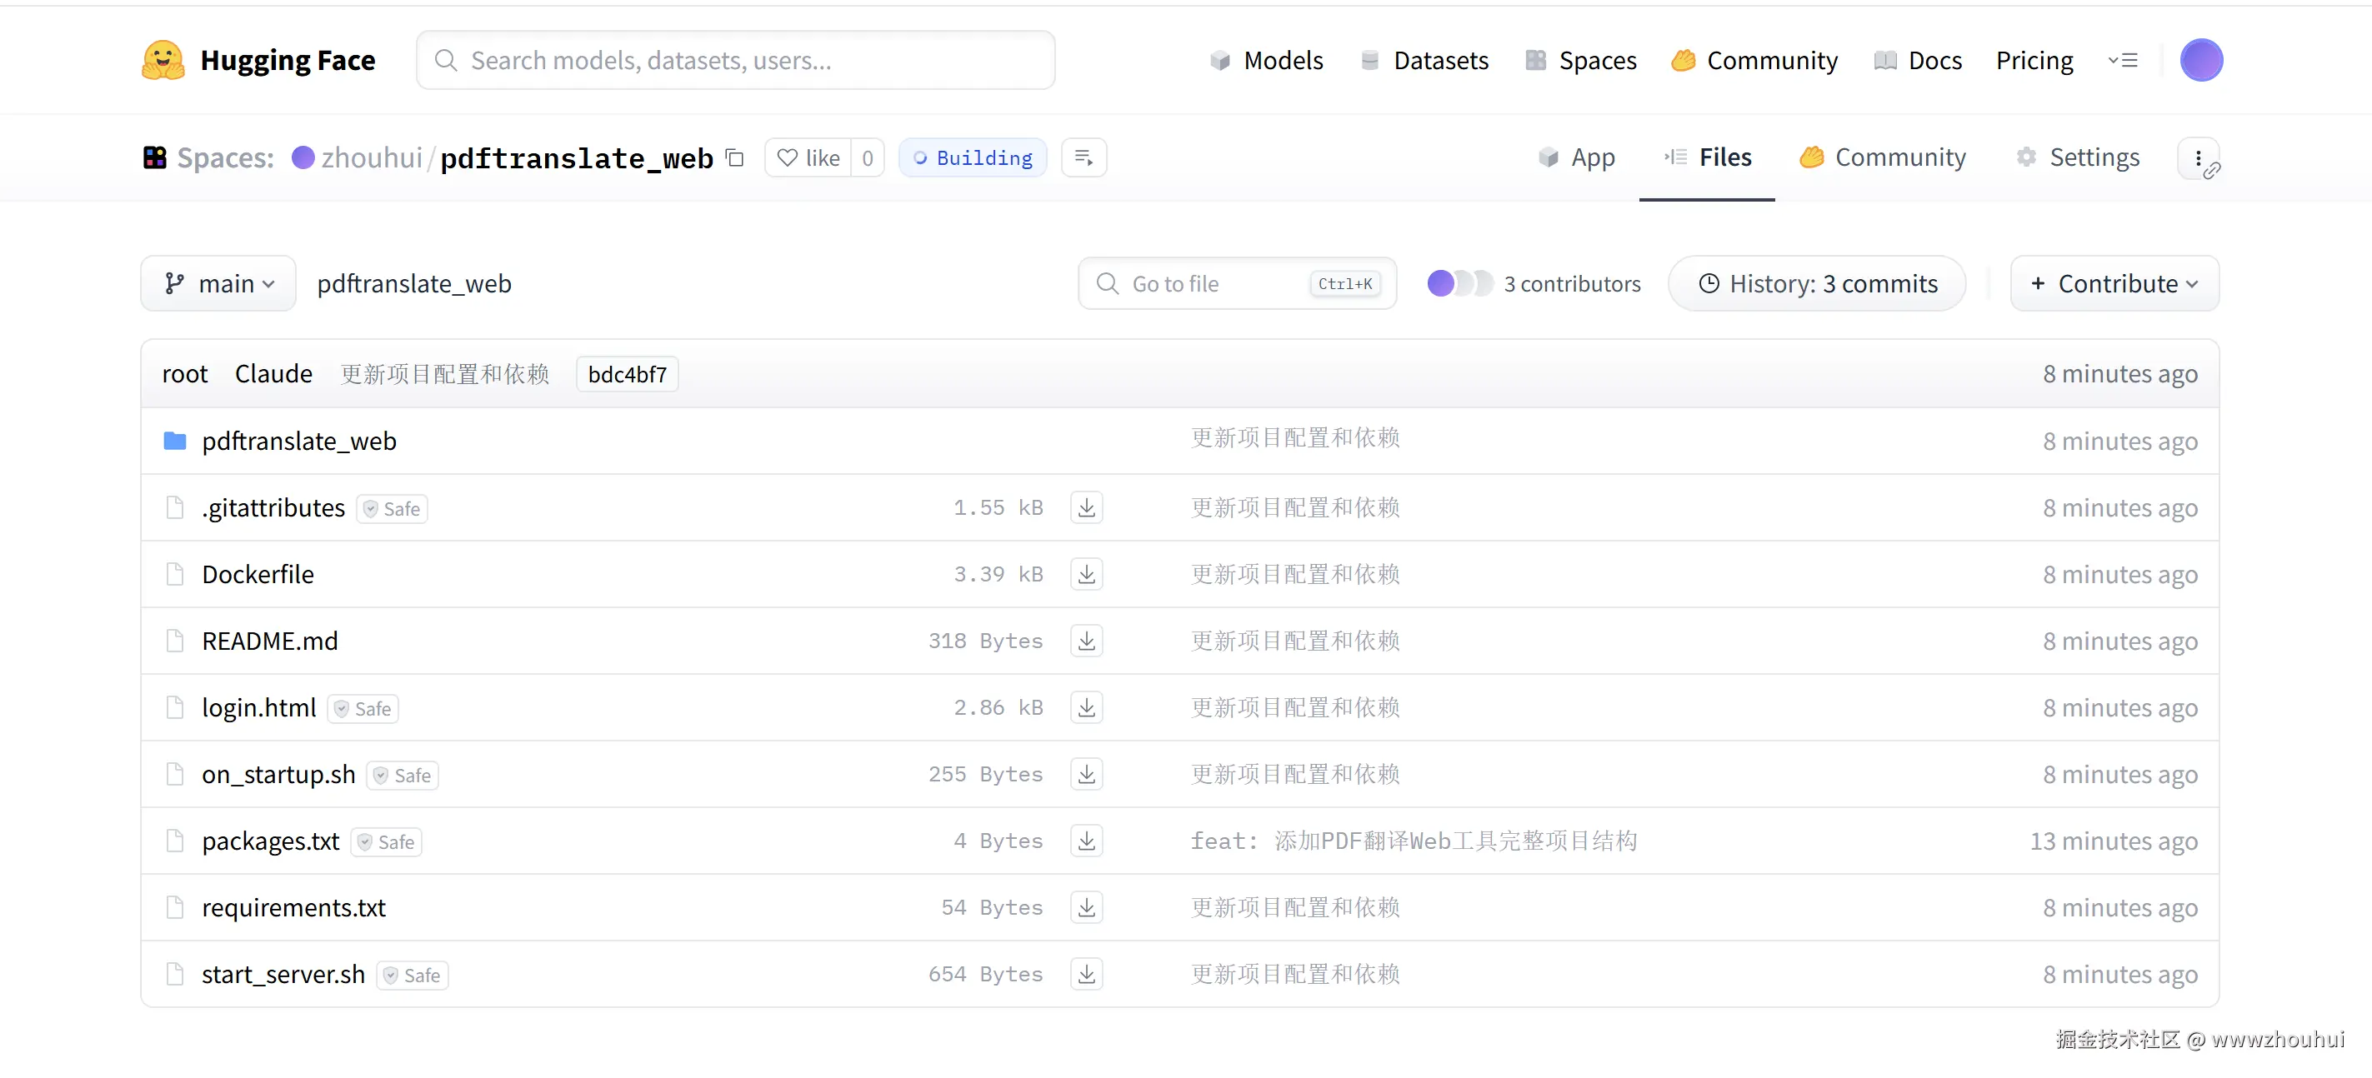The image size is (2372, 1078).
Task: Open the README.md file name
Action: point(270,641)
